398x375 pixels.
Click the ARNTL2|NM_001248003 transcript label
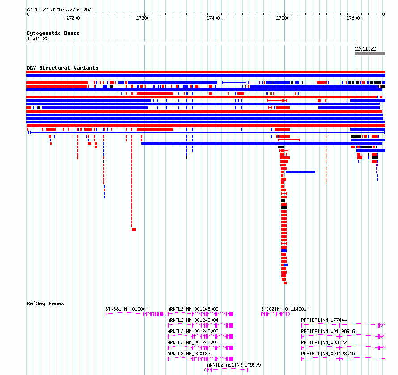(x=193, y=342)
